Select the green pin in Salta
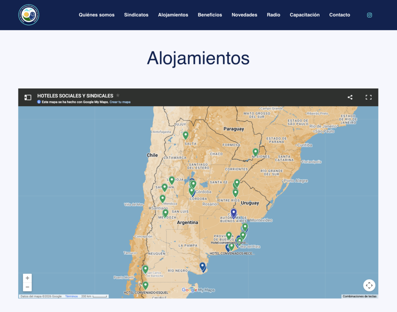This screenshot has width=397, height=312. tap(186, 135)
